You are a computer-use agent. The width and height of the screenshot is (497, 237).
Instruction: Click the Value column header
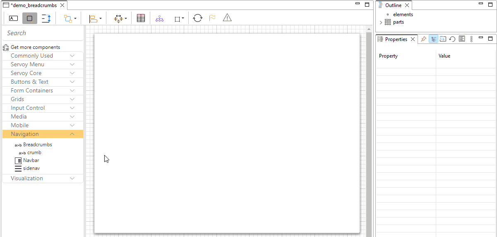[444, 56]
